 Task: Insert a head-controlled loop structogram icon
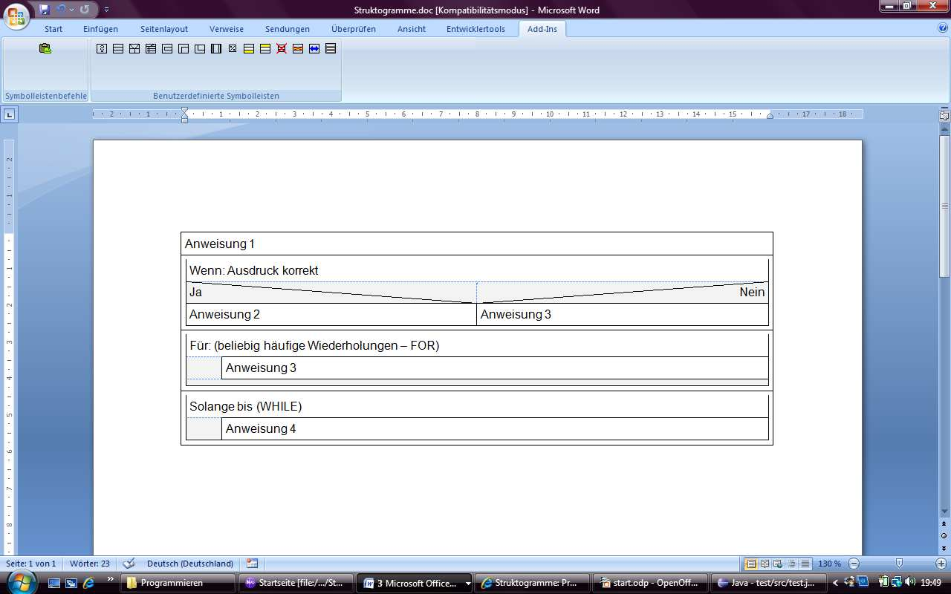pos(184,49)
